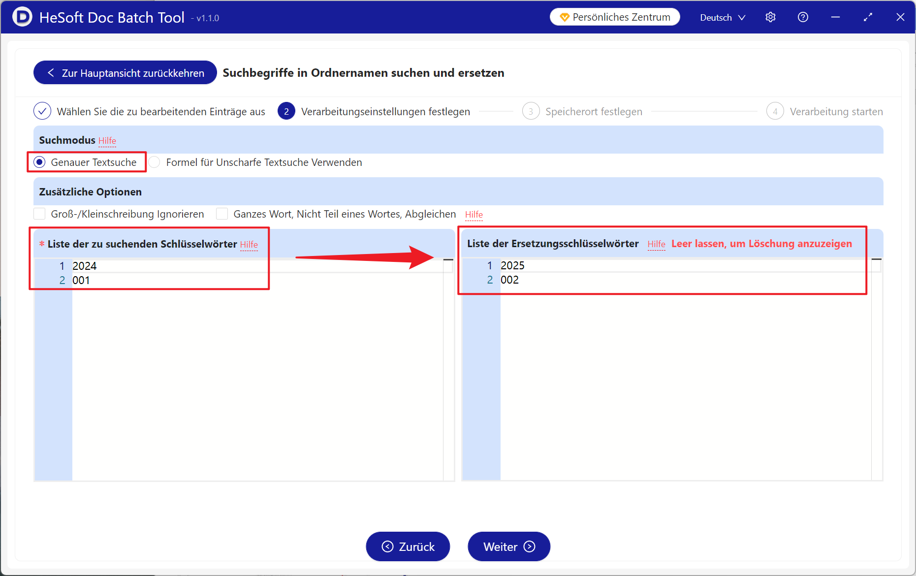Enable Groß-/Kleinschreibung Ignorieren checkbox
916x576 pixels.
(39, 214)
